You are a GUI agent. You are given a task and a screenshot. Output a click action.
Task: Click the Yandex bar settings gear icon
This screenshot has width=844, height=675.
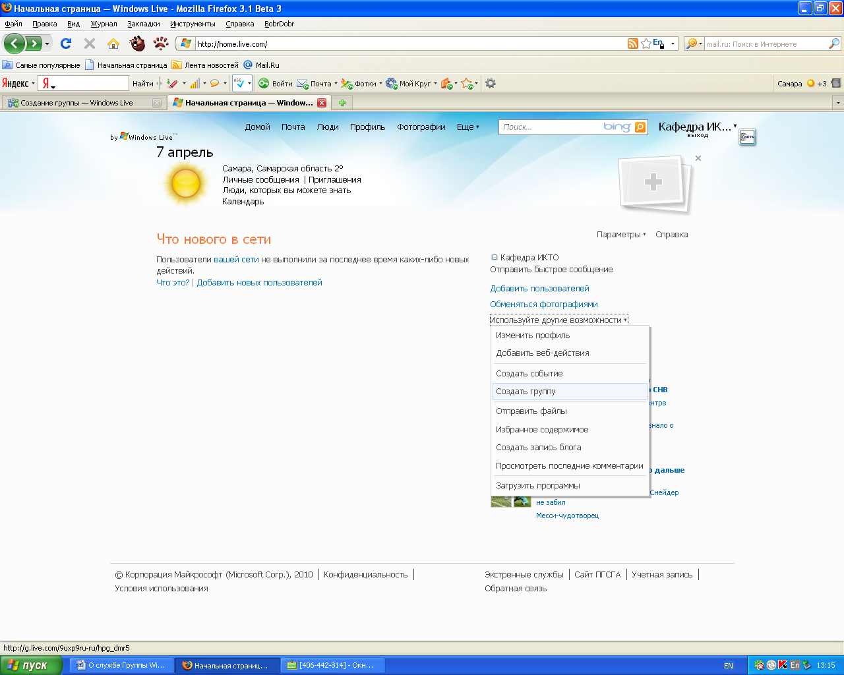tap(491, 83)
